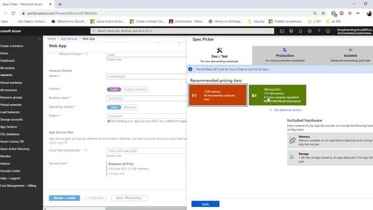Open Create a resource in sidebar

point(12,46)
